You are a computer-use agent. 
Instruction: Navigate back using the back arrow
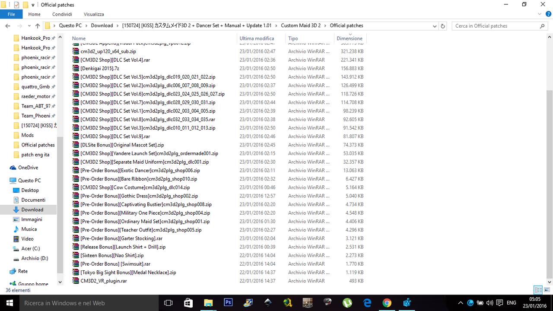pyautogui.click(x=7, y=25)
